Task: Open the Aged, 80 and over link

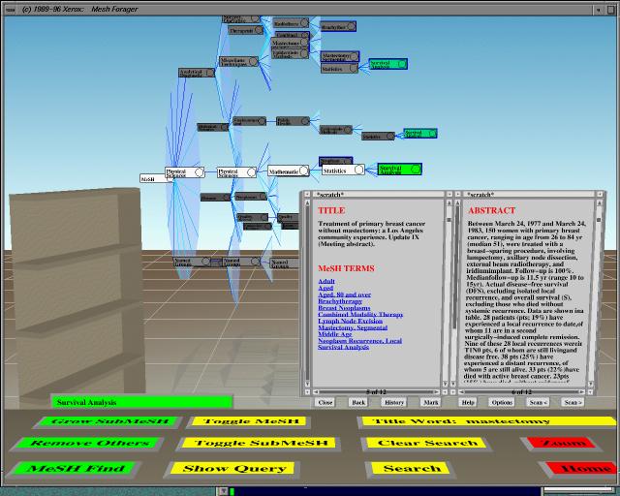Action: [345, 294]
